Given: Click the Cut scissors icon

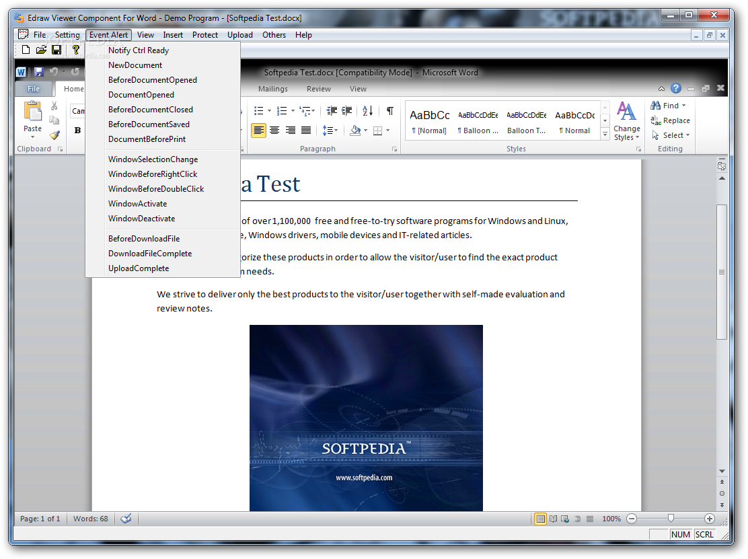Looking at the screenshot, I should click(x=54, y=106).
